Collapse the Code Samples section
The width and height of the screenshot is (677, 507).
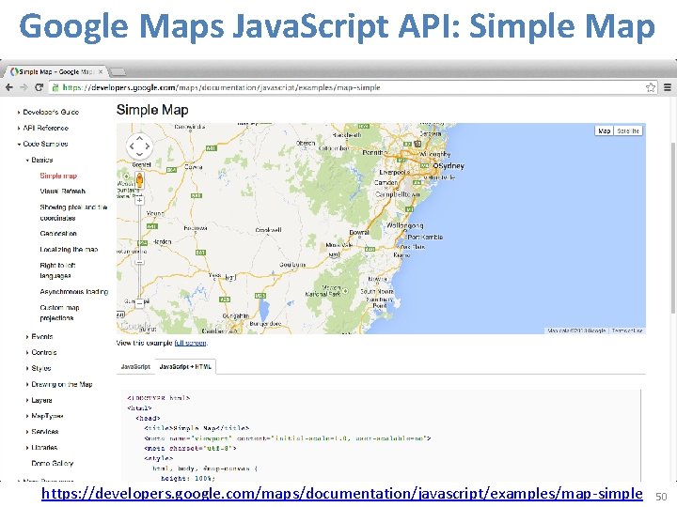42,144
